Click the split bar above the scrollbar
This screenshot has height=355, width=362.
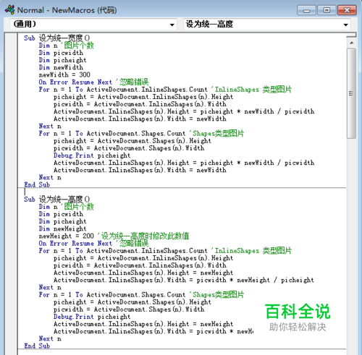[351, 35]
